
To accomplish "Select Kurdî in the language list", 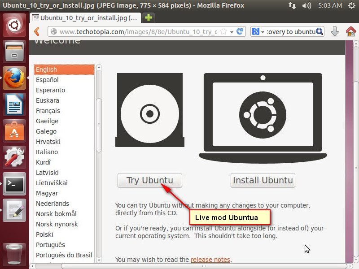I will [64, 162].
